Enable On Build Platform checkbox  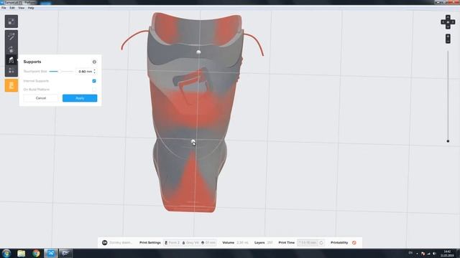(x=94, y=89)
